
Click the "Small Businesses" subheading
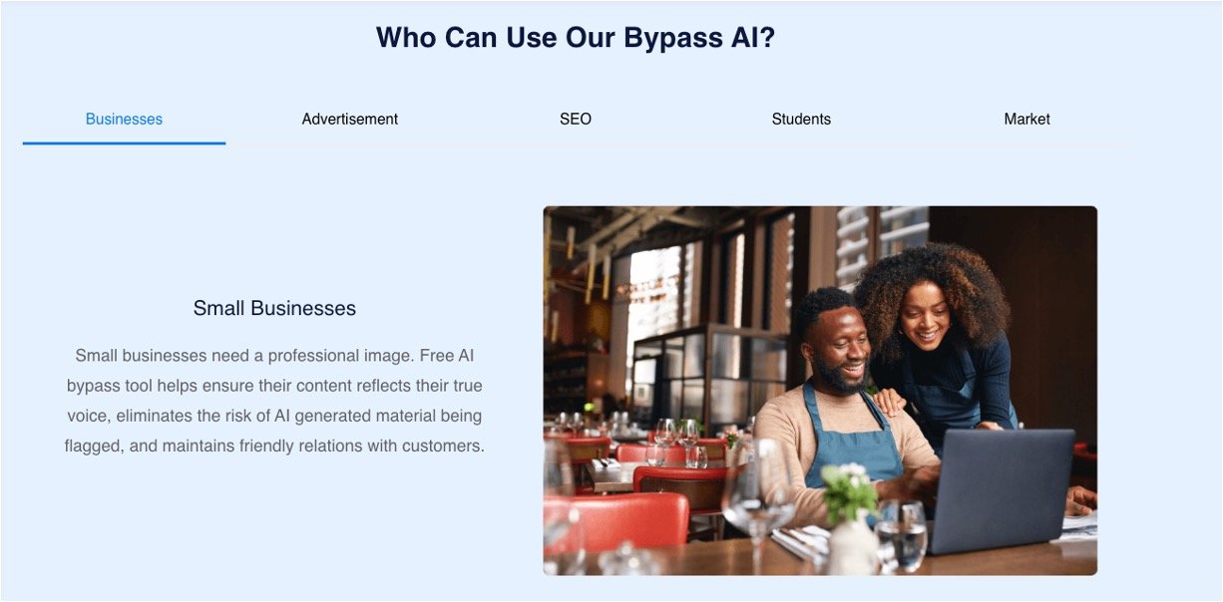pos(274,309)
